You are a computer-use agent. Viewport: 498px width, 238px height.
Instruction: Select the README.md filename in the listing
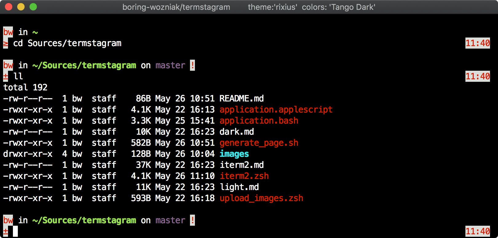coord(242,98)
